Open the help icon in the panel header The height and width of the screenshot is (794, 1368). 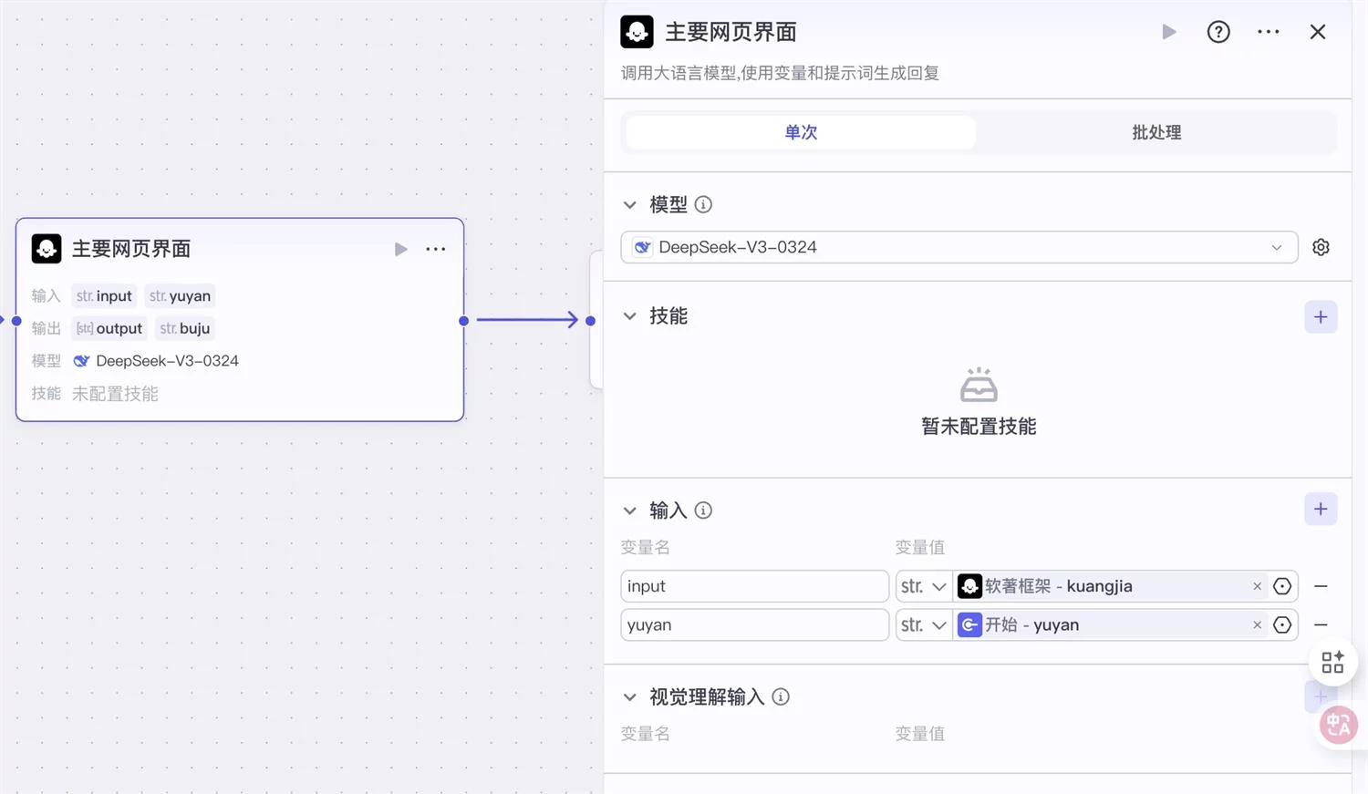(1218, 31)
